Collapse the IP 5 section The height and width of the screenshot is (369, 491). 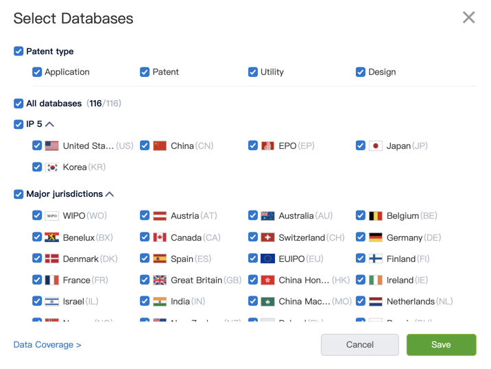click(50, 125)
